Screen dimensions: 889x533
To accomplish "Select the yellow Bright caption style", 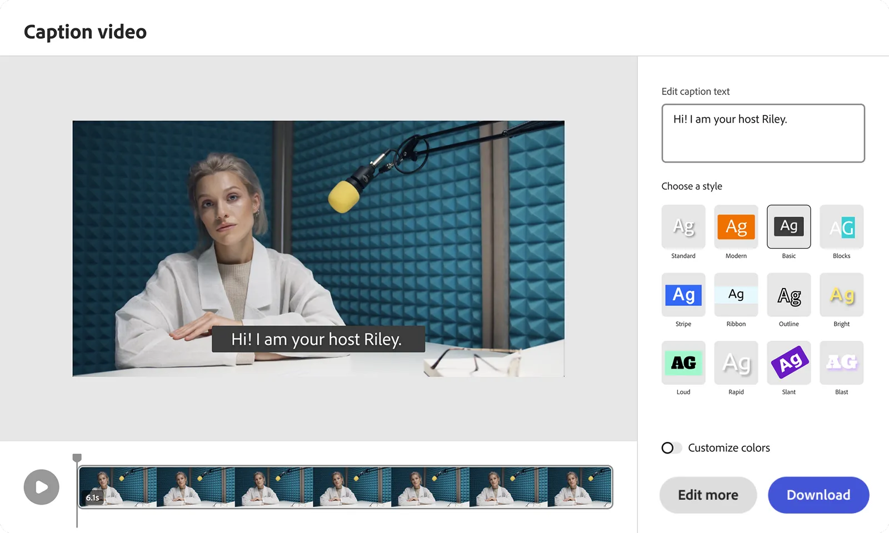I will coord(841,295).
